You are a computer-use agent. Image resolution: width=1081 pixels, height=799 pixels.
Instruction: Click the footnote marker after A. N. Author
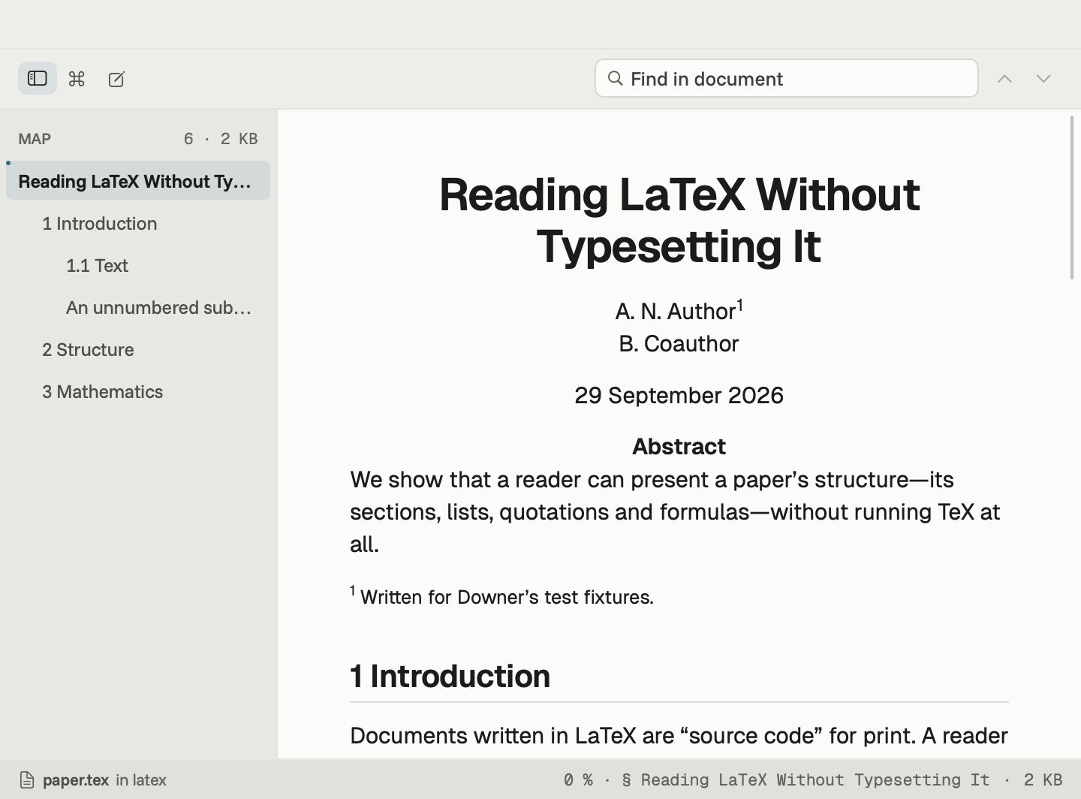tap(739, 304)
